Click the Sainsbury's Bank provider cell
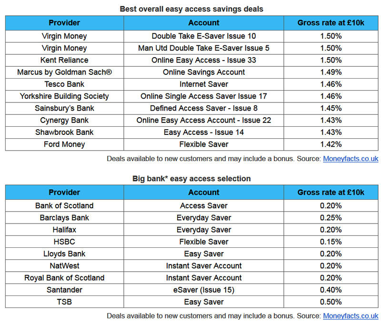The width and height of the screenshot is (381, 326). 64,108
